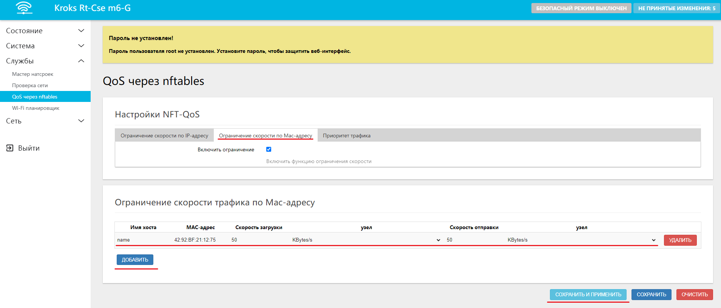
Task: Open upload speed unit dropdown KBytes/s
Action: pos(582,240)
